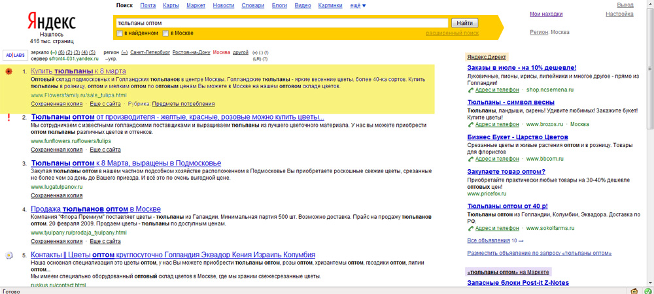Click the green arrow icon next to www.sokolfarms.ru
The height and width of the screenshot is (294, 654).
tap(471, 229)
